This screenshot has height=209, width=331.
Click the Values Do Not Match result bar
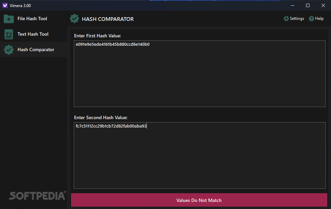point(199,200)
